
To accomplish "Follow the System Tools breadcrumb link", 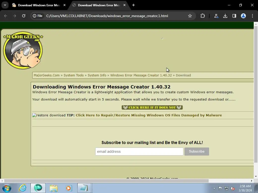I will (74, 75).
